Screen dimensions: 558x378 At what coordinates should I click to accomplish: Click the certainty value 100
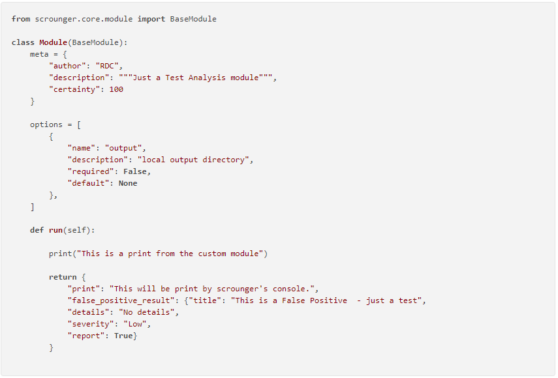pos(116,89)
